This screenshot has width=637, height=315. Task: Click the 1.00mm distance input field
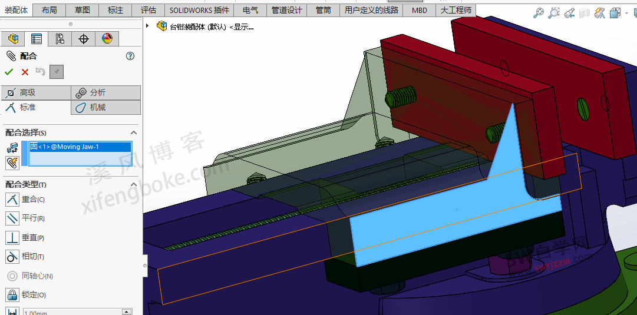(x=72, y=312)
